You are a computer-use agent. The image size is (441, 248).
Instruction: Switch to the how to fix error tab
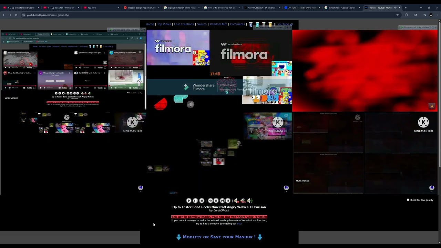tap(222, 8)
